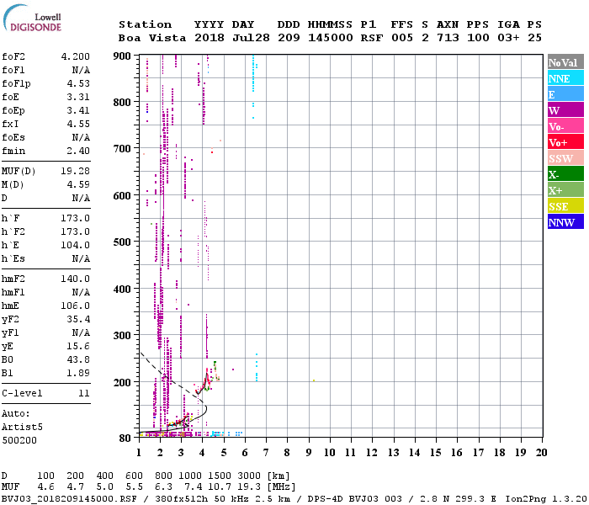Select the NoVal legend swatch
Viewport: 589px width, 505px height.
[565, 62]
